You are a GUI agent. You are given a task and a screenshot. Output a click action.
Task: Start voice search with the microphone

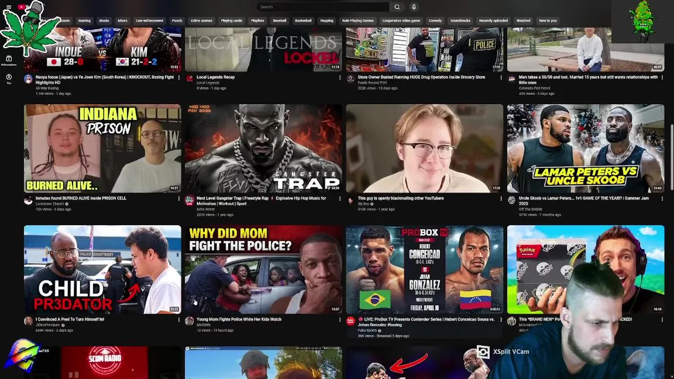(x=414, y=7)
